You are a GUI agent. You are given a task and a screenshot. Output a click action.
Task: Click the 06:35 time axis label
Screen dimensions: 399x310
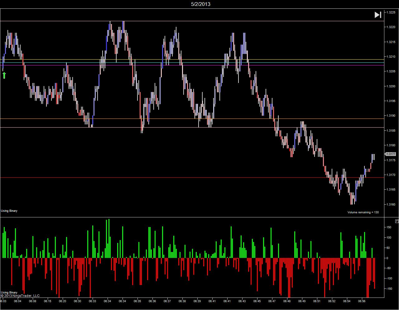137,301
